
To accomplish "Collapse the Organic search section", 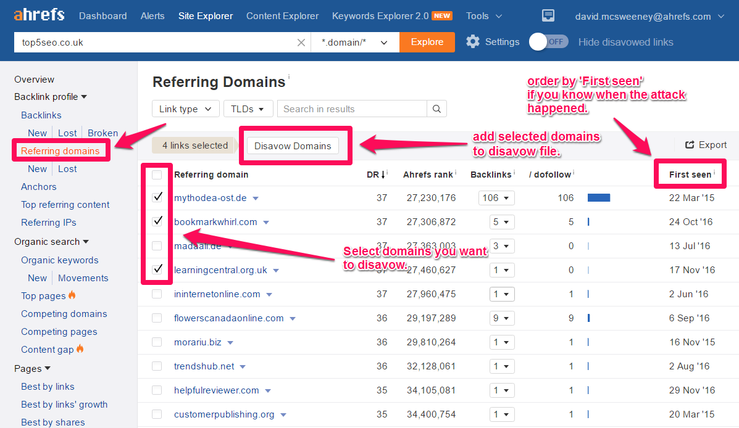I will click(x=51, y=242).
